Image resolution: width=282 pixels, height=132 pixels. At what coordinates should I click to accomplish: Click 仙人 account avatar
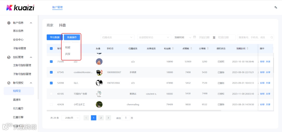(99, 83)
